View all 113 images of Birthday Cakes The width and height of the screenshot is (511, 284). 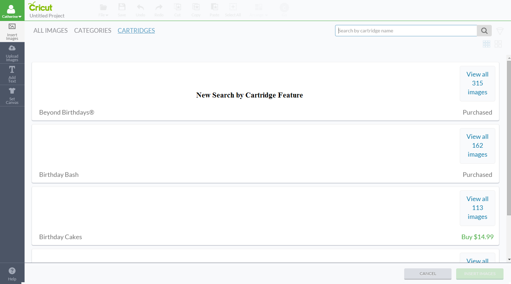(x=478, y=208)
